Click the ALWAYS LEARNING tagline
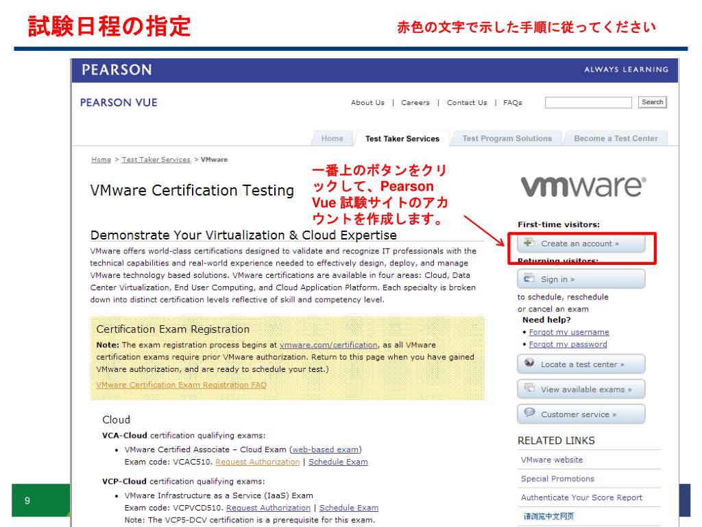Viewport: 702px width, 527px height. [626, 69]
